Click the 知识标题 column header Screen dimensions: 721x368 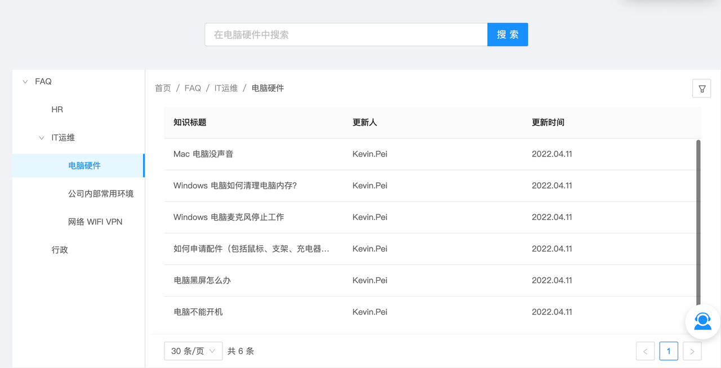pos(190,123)
